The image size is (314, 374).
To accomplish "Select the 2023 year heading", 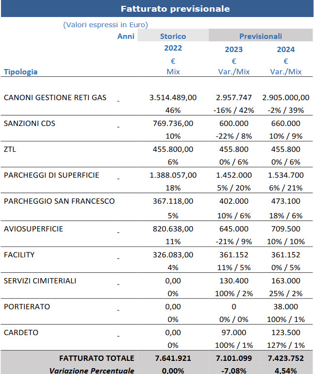I will pyautogui.click(x=234, y=50).
